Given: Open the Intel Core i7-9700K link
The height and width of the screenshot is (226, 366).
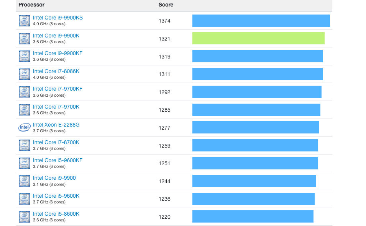Looking at the screenshot, I should click(x=56, y=107).
